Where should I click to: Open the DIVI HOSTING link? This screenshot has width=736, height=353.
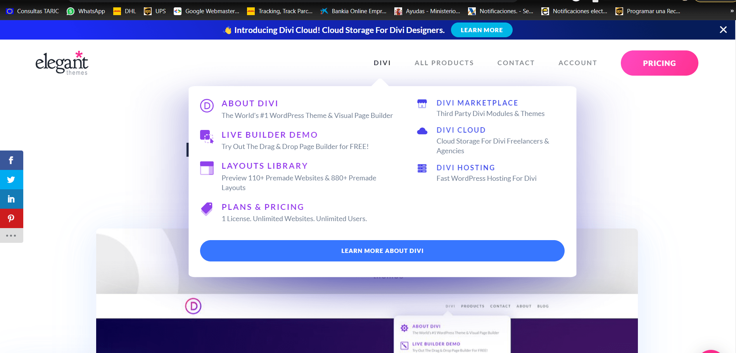[x=465, y=168]
